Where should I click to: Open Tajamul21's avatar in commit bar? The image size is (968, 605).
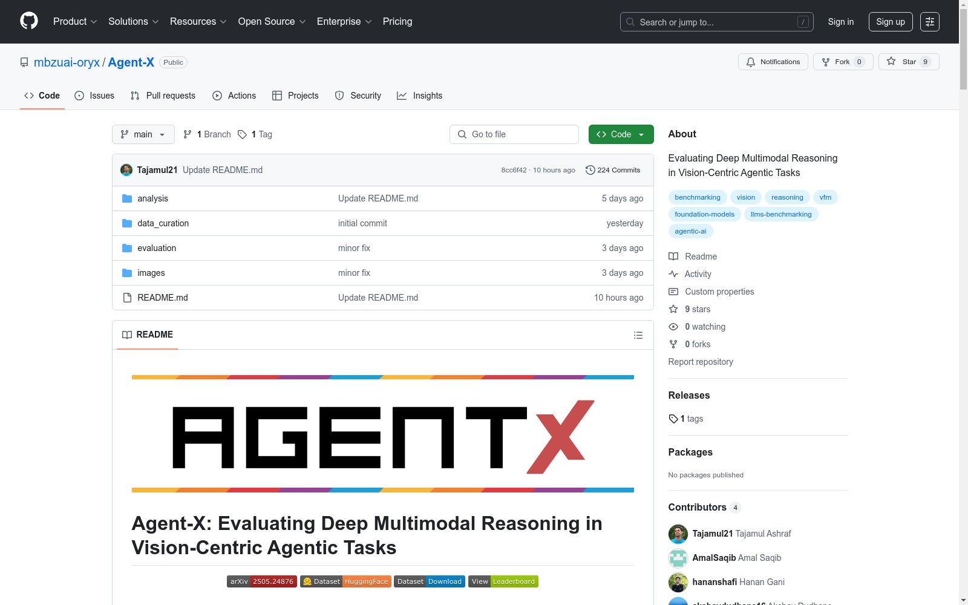tap(126, 170)
